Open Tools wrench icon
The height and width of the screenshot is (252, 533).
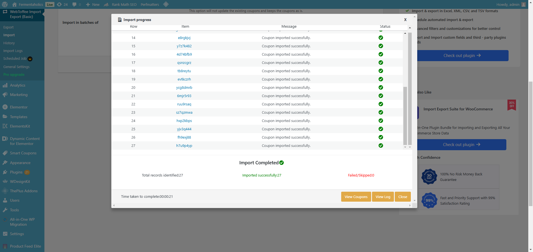pos(5,210)
